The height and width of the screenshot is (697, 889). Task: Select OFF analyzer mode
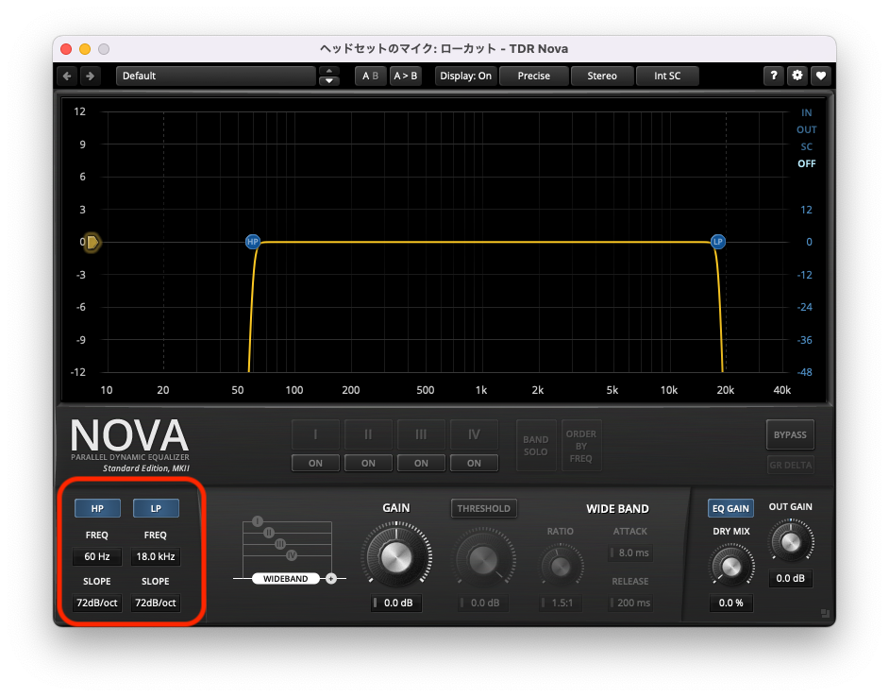[x=806, y=163]
